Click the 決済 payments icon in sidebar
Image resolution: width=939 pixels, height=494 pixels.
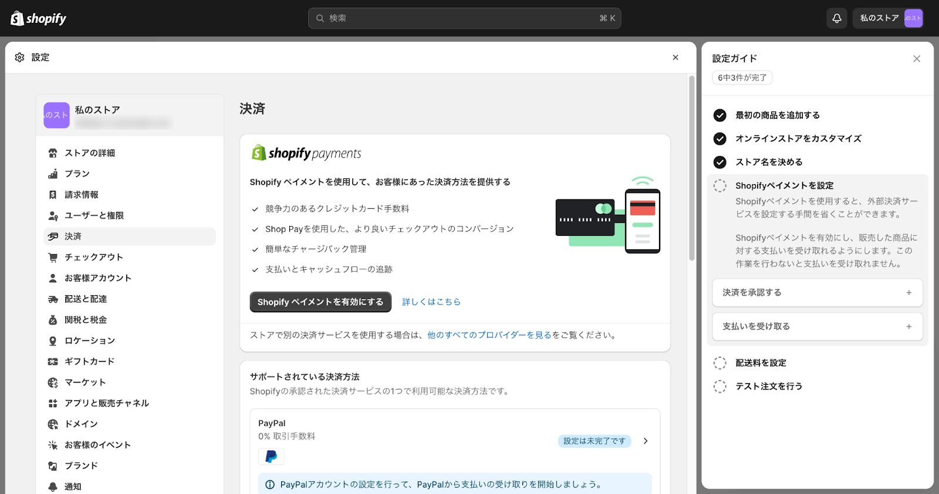[x=53, y=236]
